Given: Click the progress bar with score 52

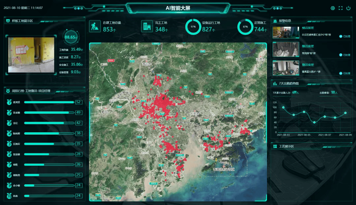Looking at the screenshot, I should (49, 102).
